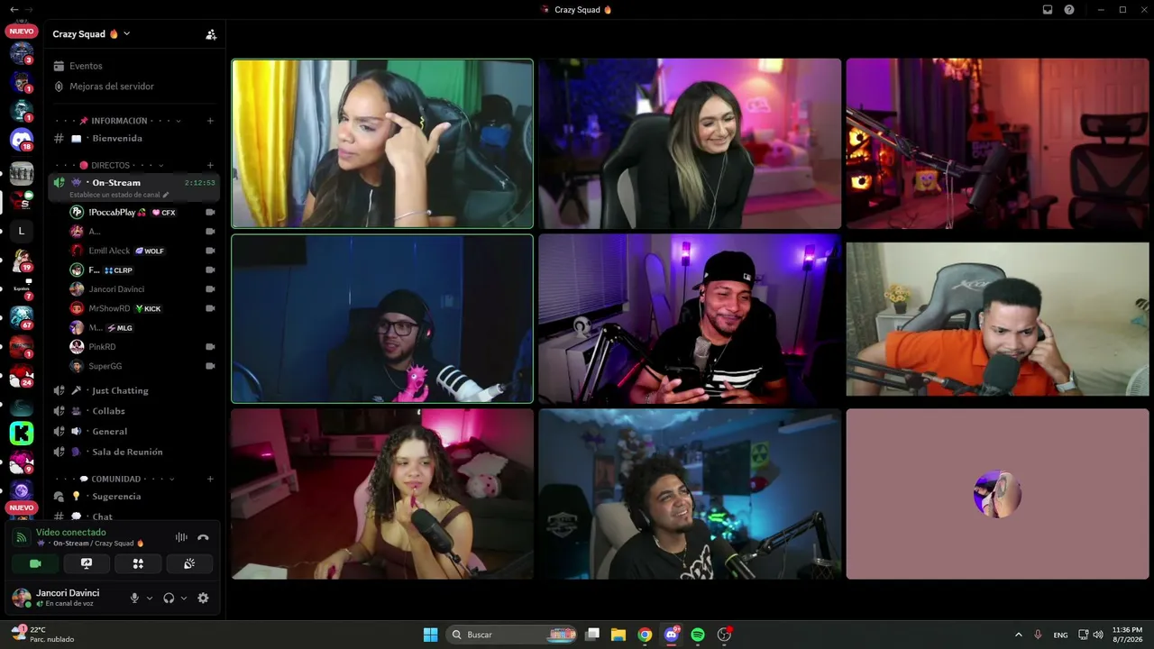This screenshot has height=649, width=1154.
Task: Open the server invite/add members icon
Action: coord(211,34)
